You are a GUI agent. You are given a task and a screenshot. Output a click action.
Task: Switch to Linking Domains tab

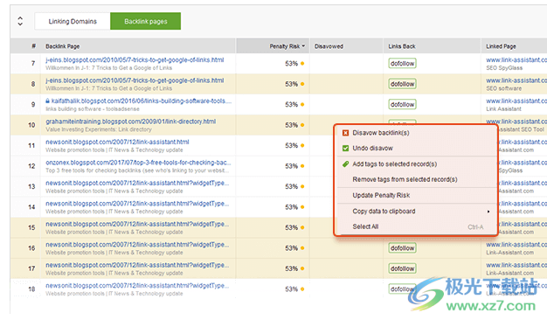pos(73,21)
